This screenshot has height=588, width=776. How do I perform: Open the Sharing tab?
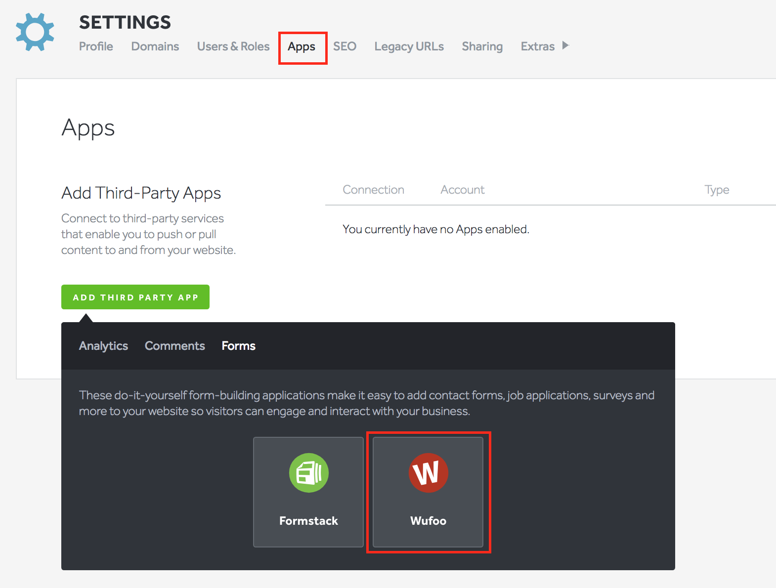[482, 46]
